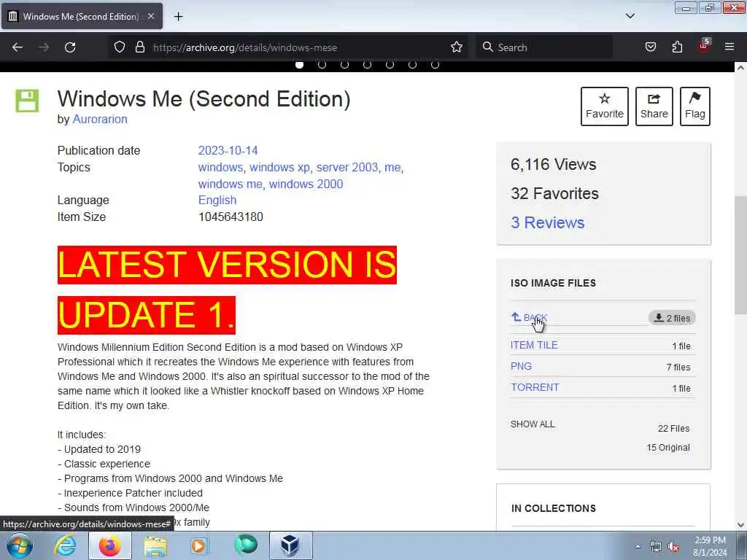This screenshot has width=747, height=560.
Task: Open the Firefox hamburger menu
Action: pos(729,47)
